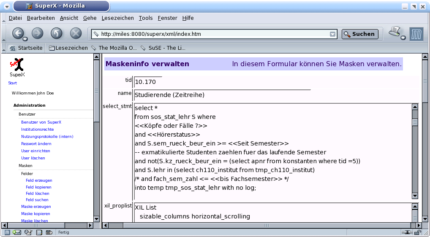Click the Feld suchen link
Screen dimensions: 430x237
[x=37, y=200]
